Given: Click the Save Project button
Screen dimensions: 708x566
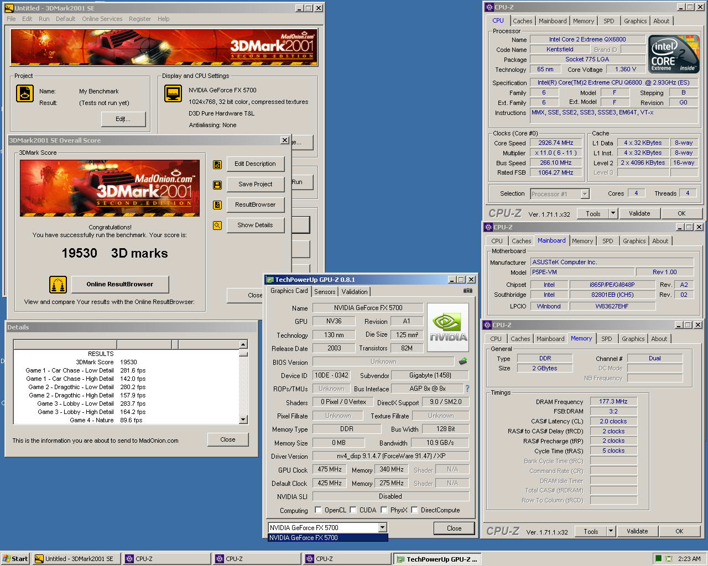Looking at the screenshot, I should (255, 185).
